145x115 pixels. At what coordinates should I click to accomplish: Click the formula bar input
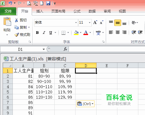(x=107, y=49)
